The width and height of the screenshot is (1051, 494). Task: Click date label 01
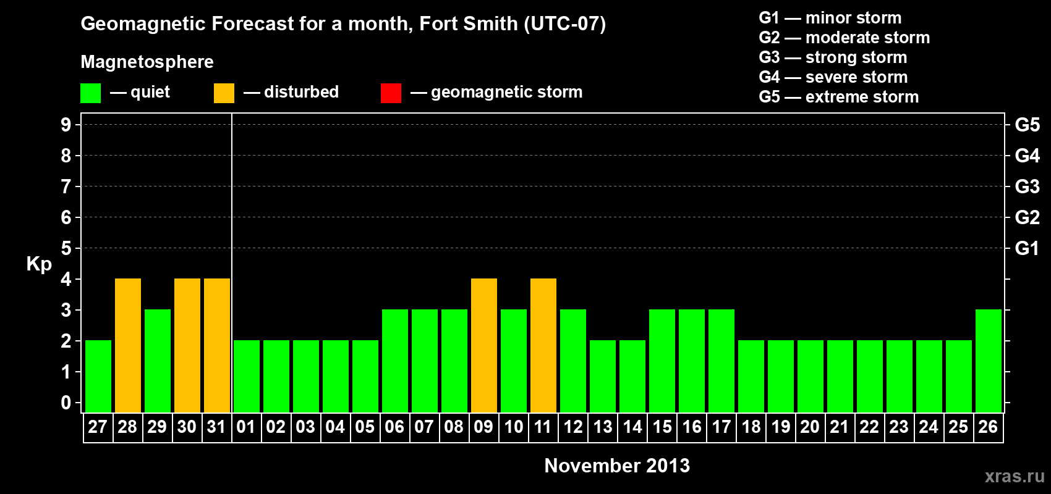click(x=246, y=427)
